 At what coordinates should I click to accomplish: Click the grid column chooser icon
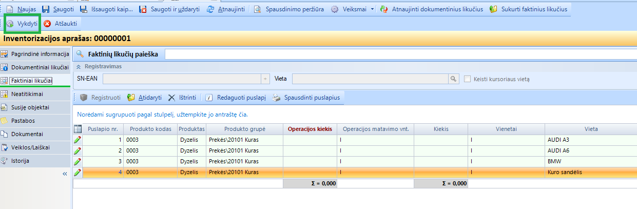click(x=78, y=129)
